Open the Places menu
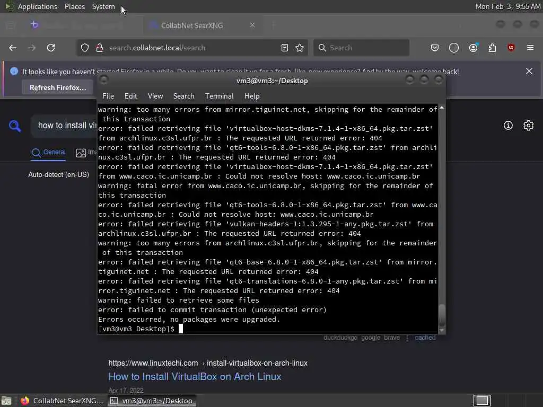543x407 pixels. coord(74,6)
